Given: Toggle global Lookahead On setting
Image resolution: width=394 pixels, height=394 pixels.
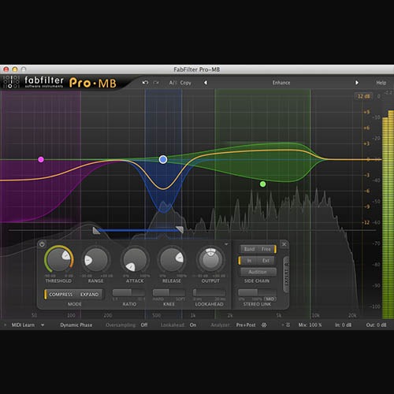Looking at the screenshot, I should pyautogui.click(x=193, y=325).
